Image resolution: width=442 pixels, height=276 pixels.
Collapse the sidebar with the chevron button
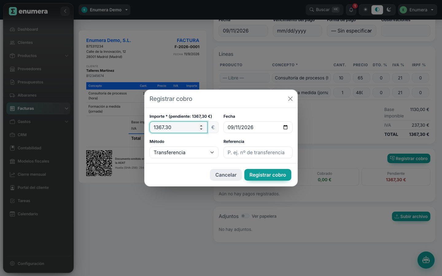pos(65,11)
